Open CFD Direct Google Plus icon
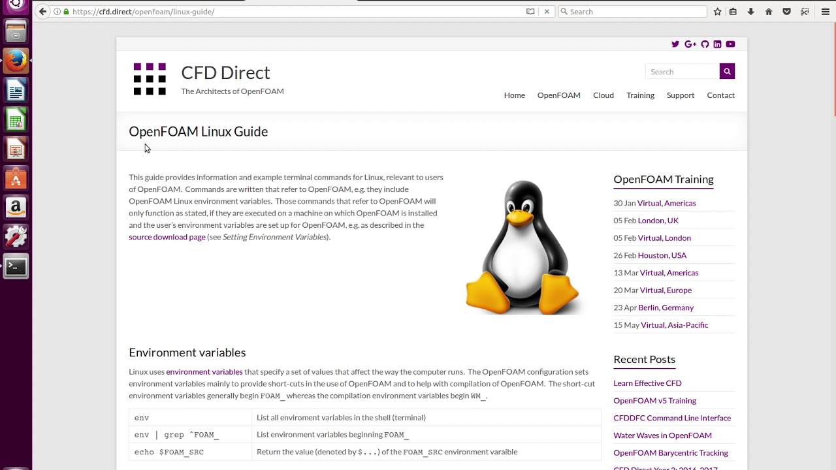 click(690, 44)
